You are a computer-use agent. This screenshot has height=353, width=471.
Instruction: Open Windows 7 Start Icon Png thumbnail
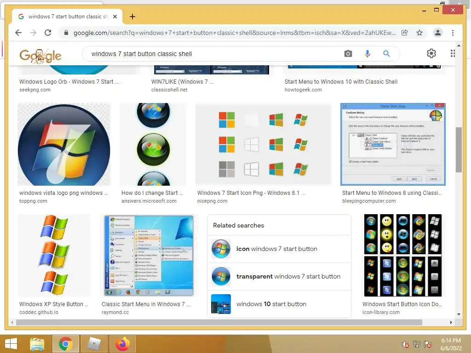click(x=263, y=144)
